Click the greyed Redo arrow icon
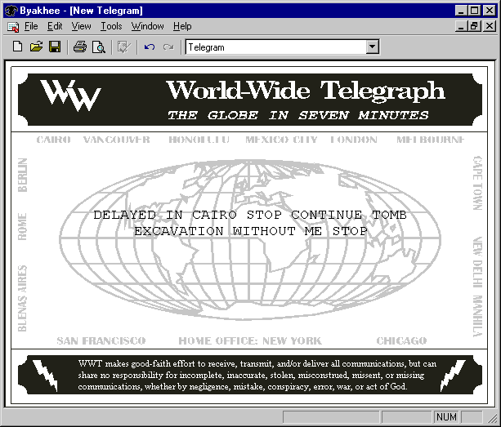The image size is (501, 427). pos(168,47)
